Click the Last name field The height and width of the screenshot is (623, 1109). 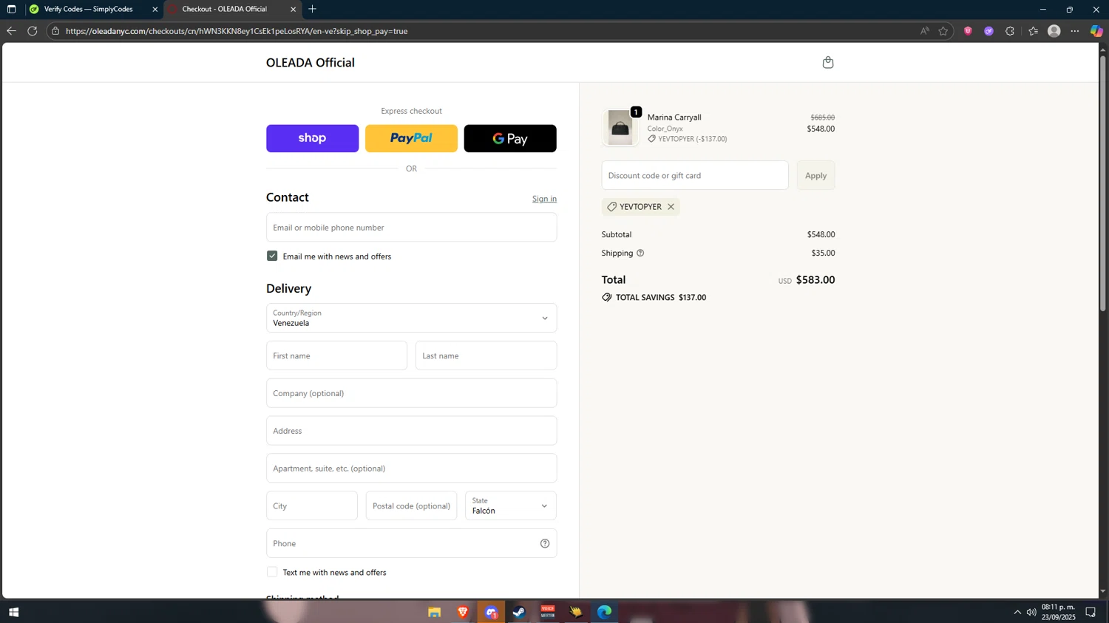click(x=486, y=355)
